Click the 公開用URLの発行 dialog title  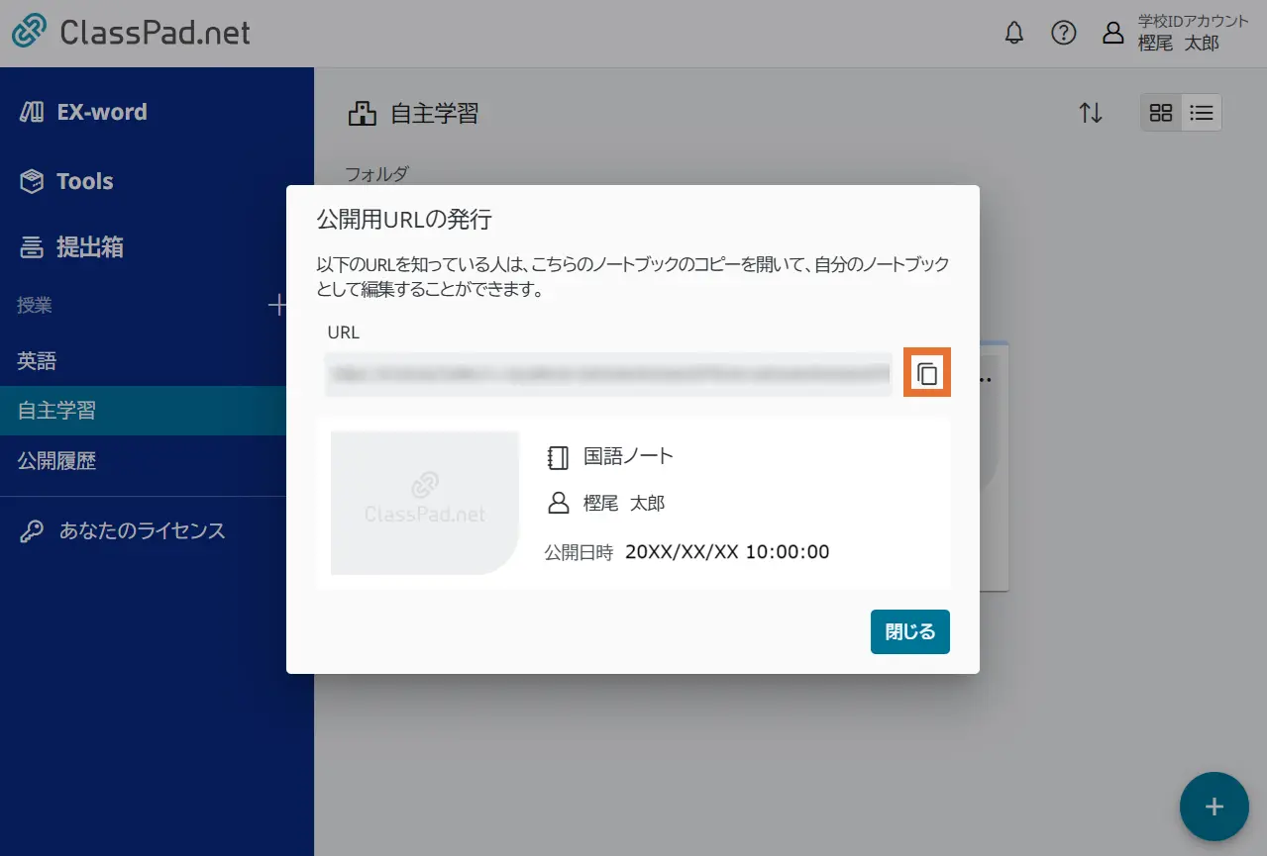pyautogui.click(x=403, y=220)
